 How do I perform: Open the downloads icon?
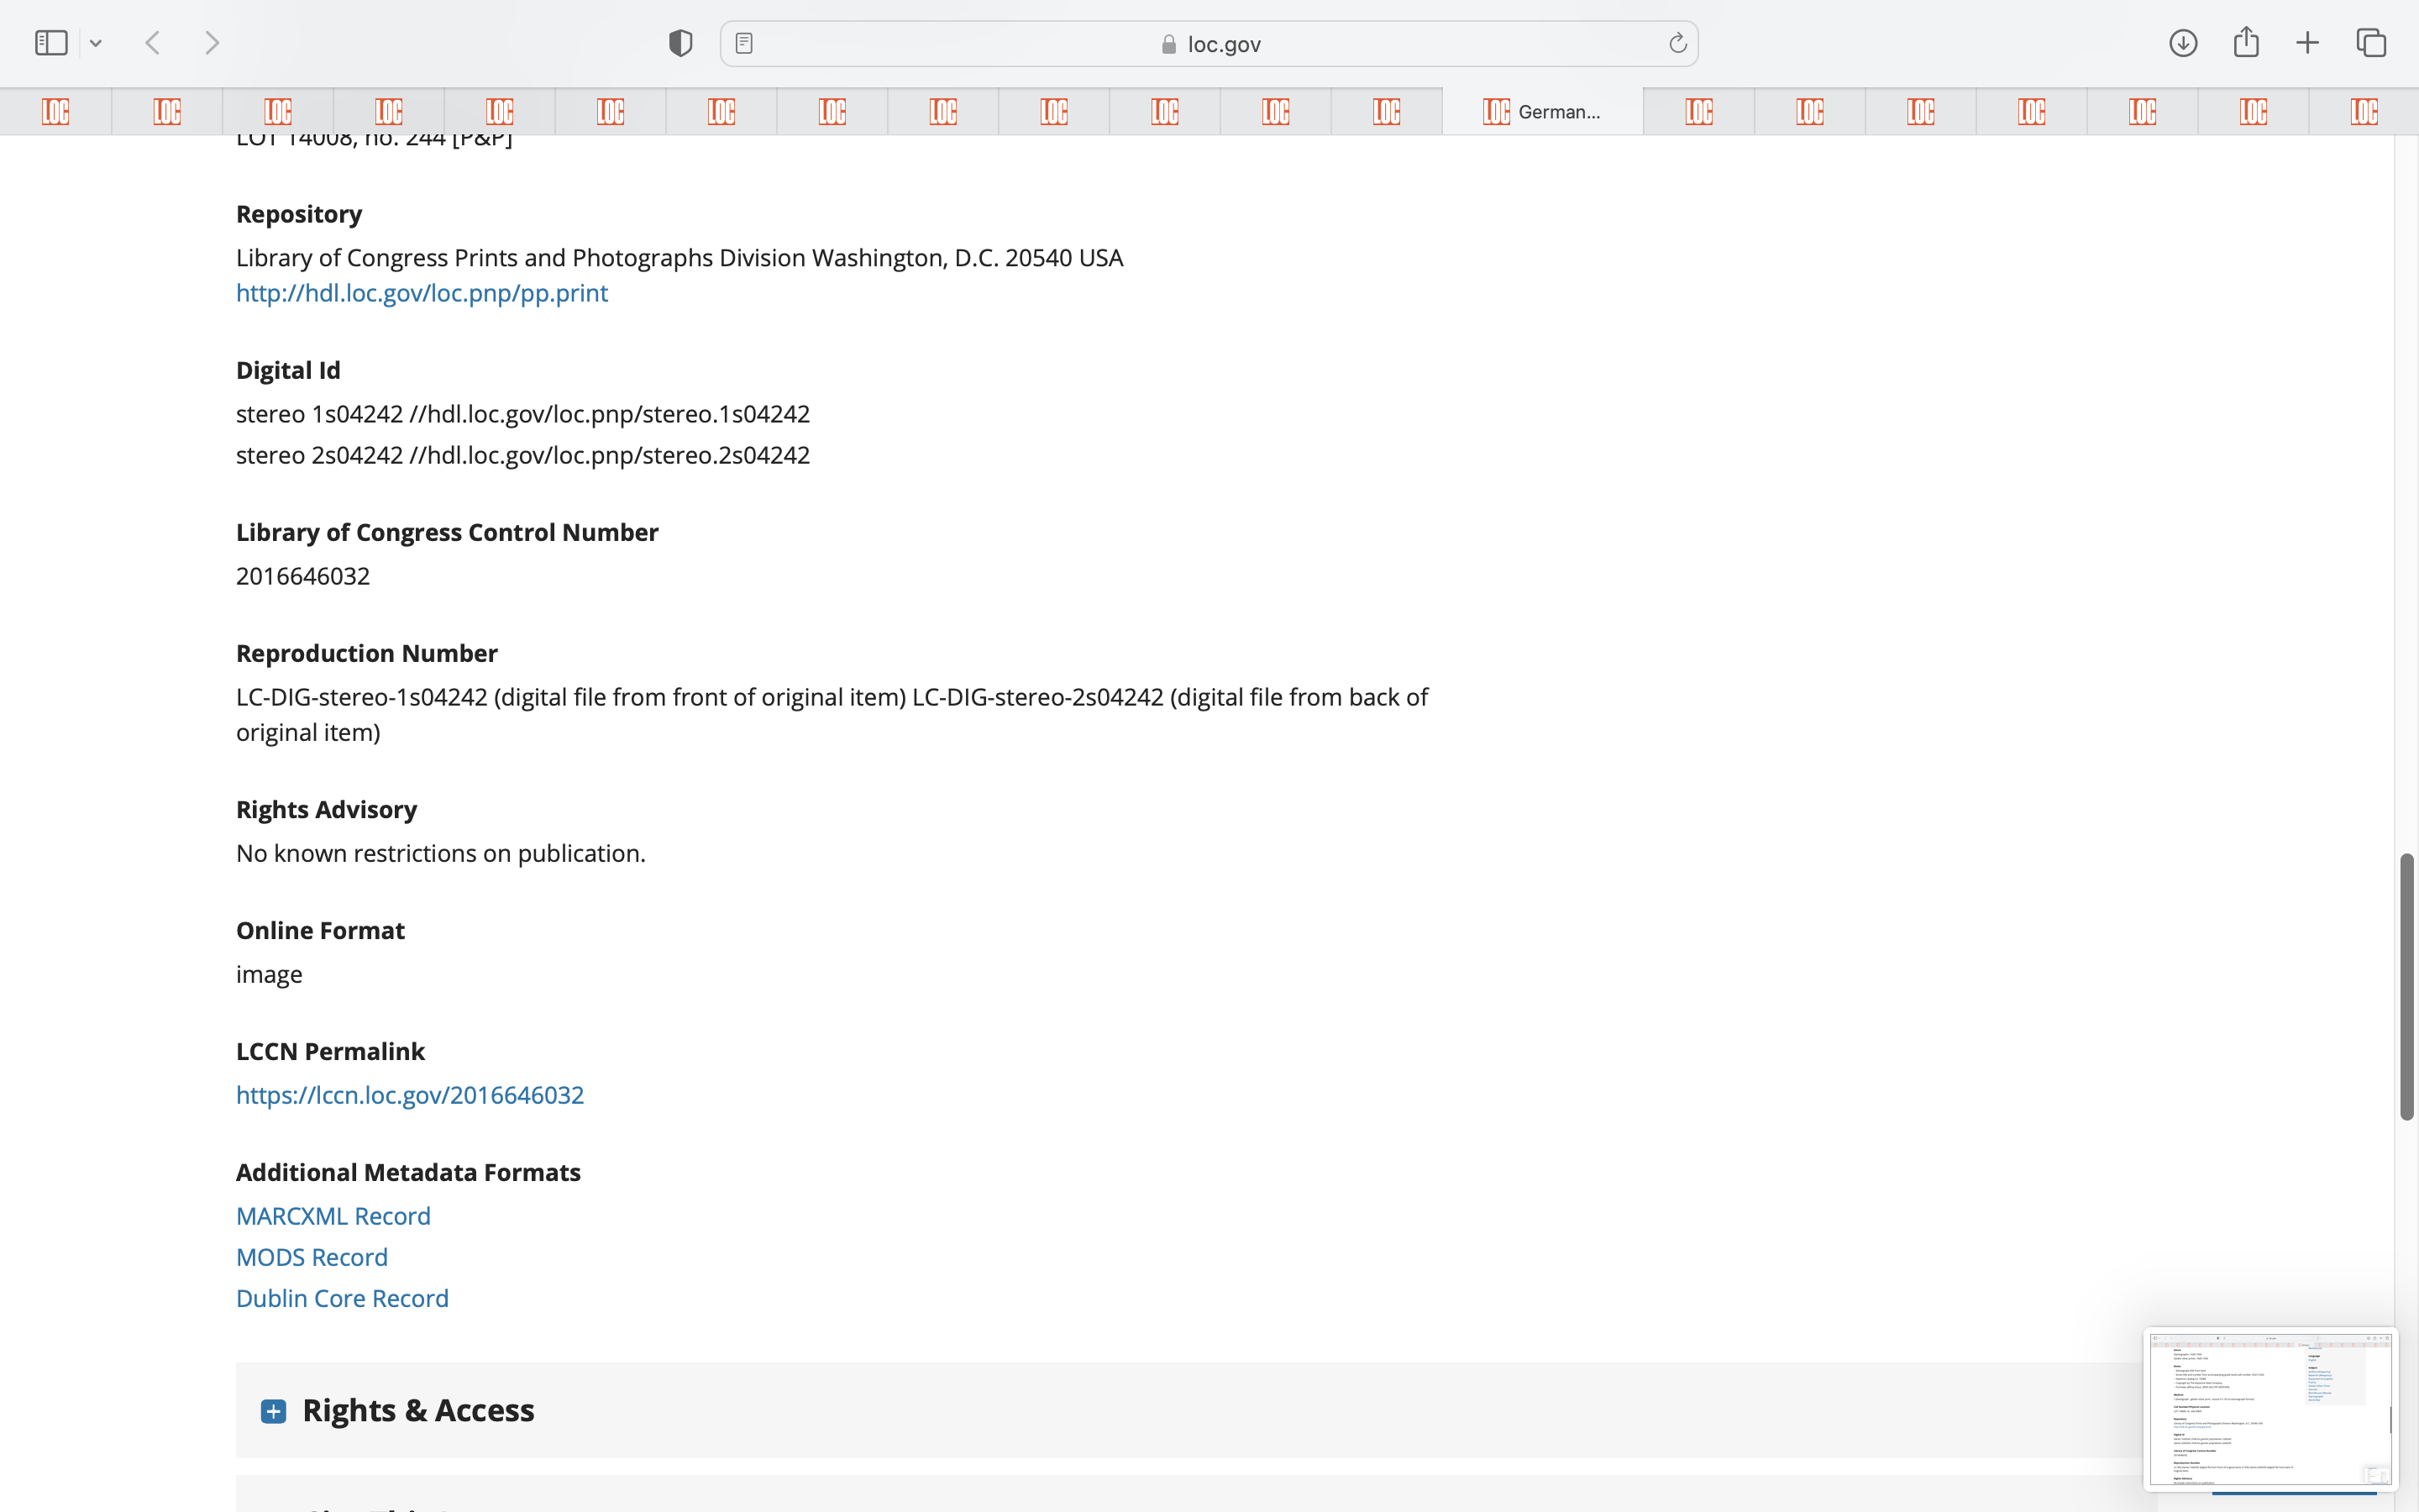coord(2182,43)
